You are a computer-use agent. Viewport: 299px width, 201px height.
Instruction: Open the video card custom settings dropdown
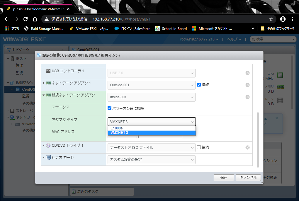click(x=152, y=159)
